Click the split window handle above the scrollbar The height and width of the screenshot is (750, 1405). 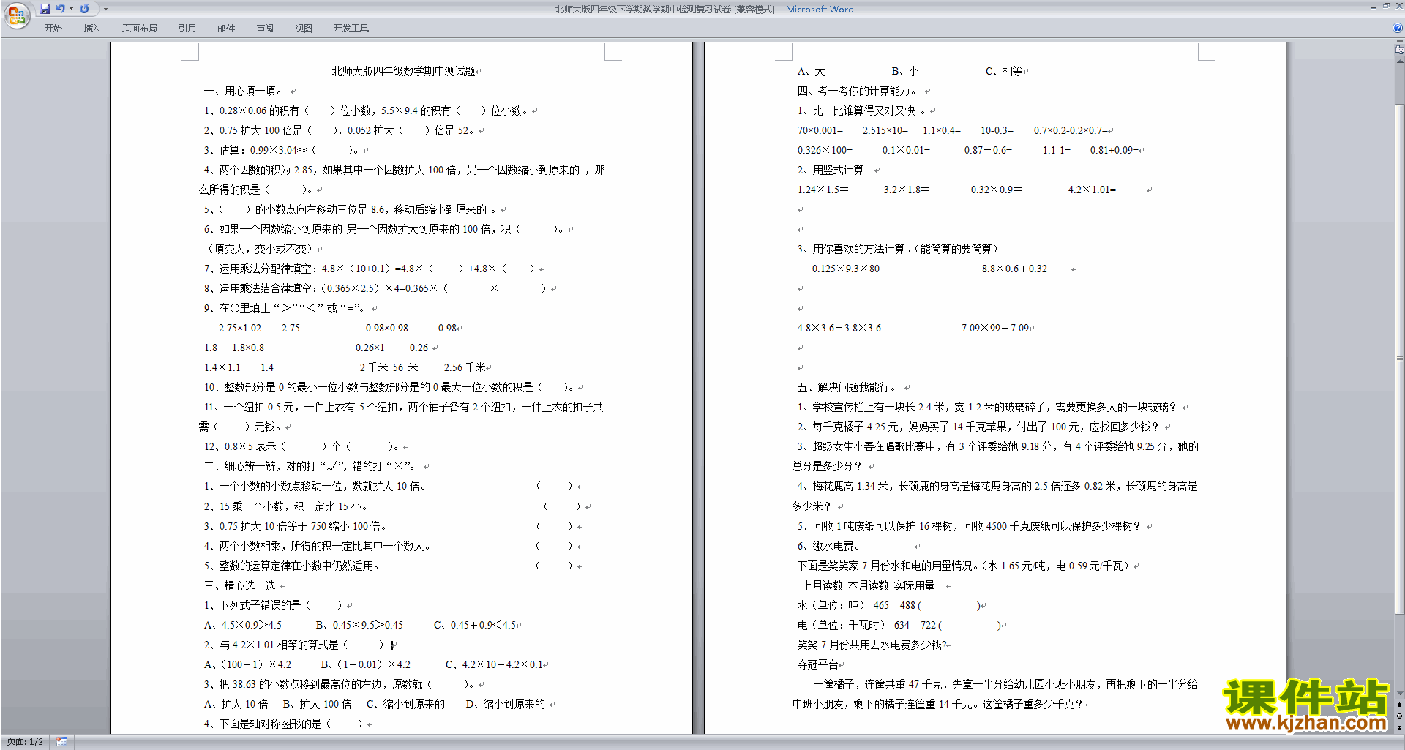click(x=1399, y=42)
